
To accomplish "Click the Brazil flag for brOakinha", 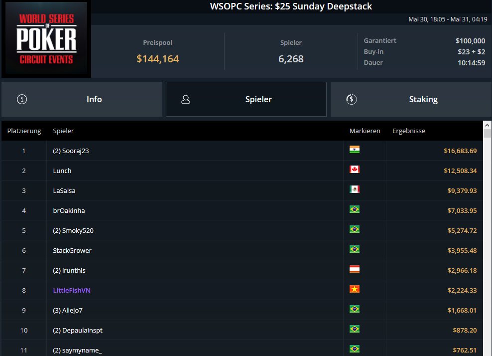I will (355, 209).
